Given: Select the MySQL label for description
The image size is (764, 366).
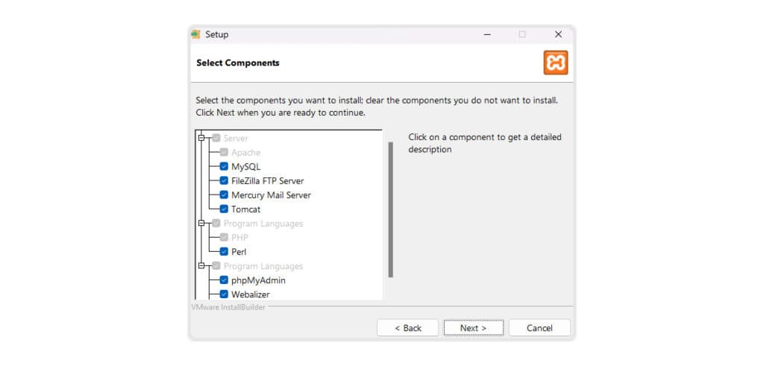Looking at the screenshot, I should click(x=246, y=166).
